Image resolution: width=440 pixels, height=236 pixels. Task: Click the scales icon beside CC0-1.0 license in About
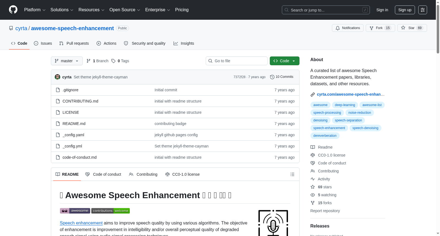[313, 155]
